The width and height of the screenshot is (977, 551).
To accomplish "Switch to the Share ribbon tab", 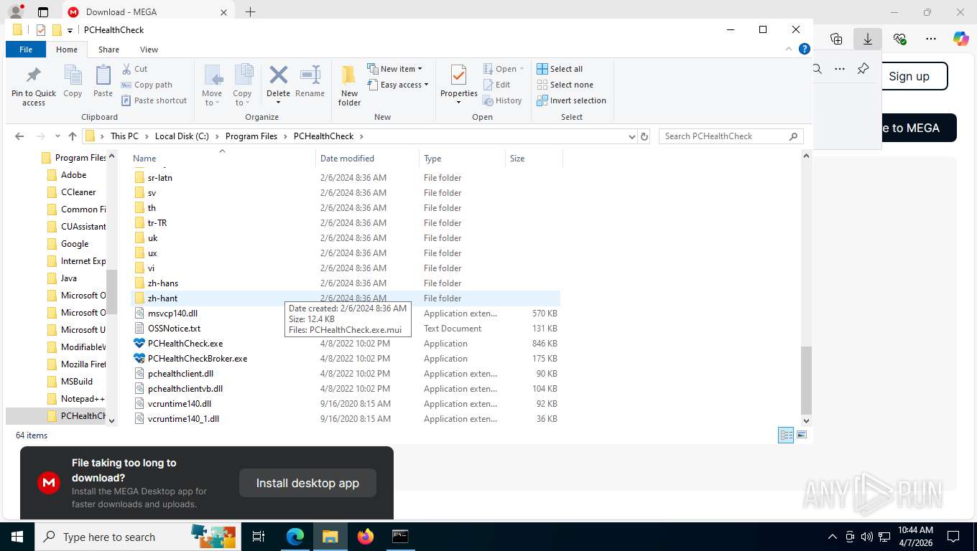I will [109, 50].
